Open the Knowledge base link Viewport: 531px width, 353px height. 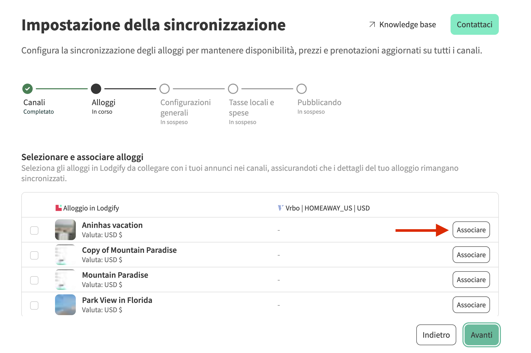(407, 25)
